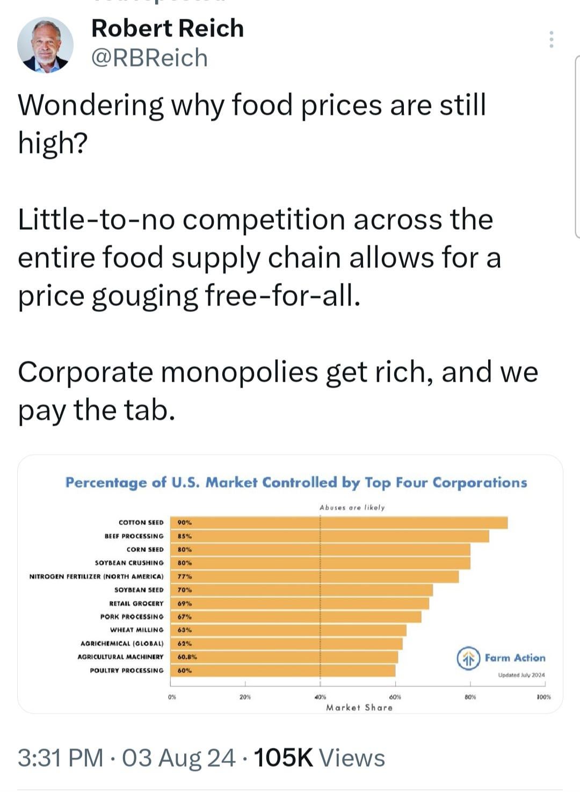580x792 pixels.
Task: Click the Poultry Processing 60% bar
Action: click(283, 670)
